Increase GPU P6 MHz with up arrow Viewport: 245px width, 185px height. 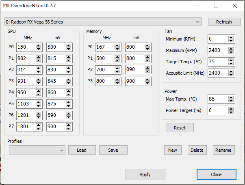38,114
